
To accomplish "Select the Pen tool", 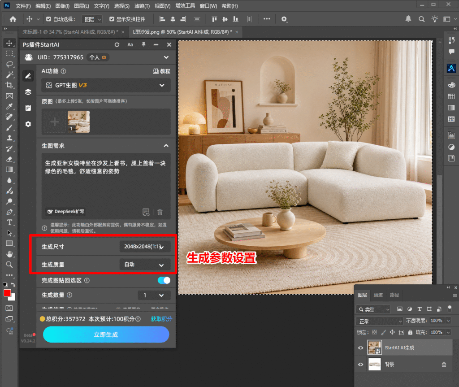I will 9,212.
